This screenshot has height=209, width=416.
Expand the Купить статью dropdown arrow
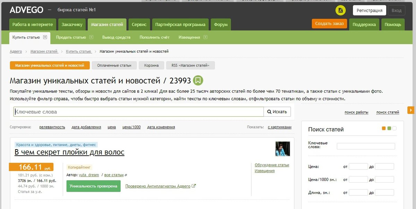pos(45,37)
